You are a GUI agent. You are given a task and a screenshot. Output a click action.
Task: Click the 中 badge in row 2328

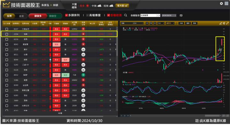(x=83, y=50)
